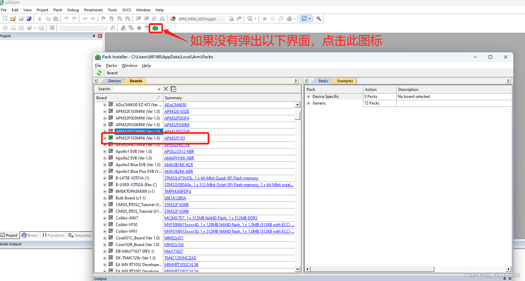Open the Flash menu in µVision
525x281 pixels.
point(58,10)
